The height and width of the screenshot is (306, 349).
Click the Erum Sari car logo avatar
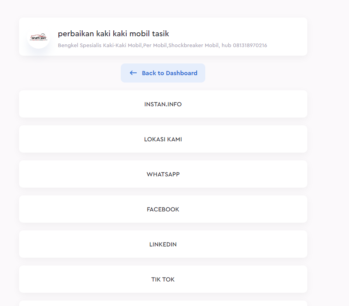pos(39,37)
